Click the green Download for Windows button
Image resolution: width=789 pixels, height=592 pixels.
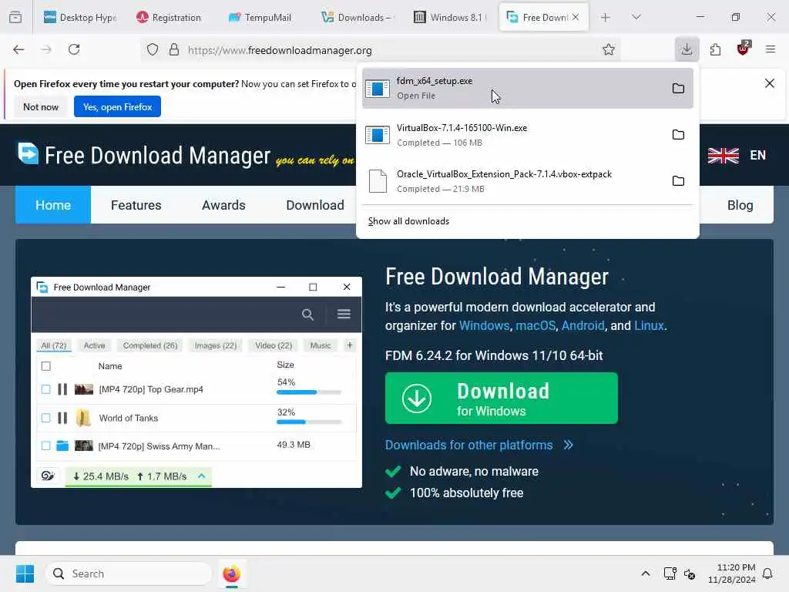coord(501,399)
